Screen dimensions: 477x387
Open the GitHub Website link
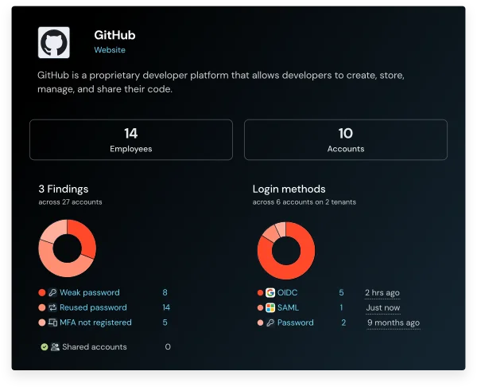click(x=110, y=50)
